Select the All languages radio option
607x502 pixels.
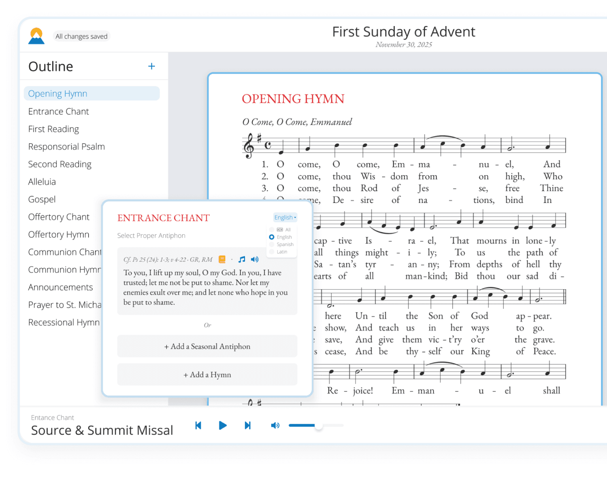[x=271, y=230]
